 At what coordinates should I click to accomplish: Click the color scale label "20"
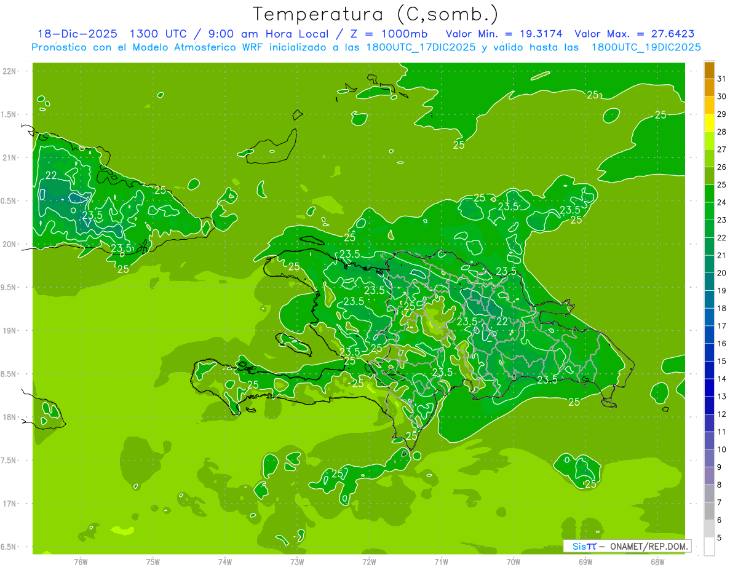tap(721, 273)
